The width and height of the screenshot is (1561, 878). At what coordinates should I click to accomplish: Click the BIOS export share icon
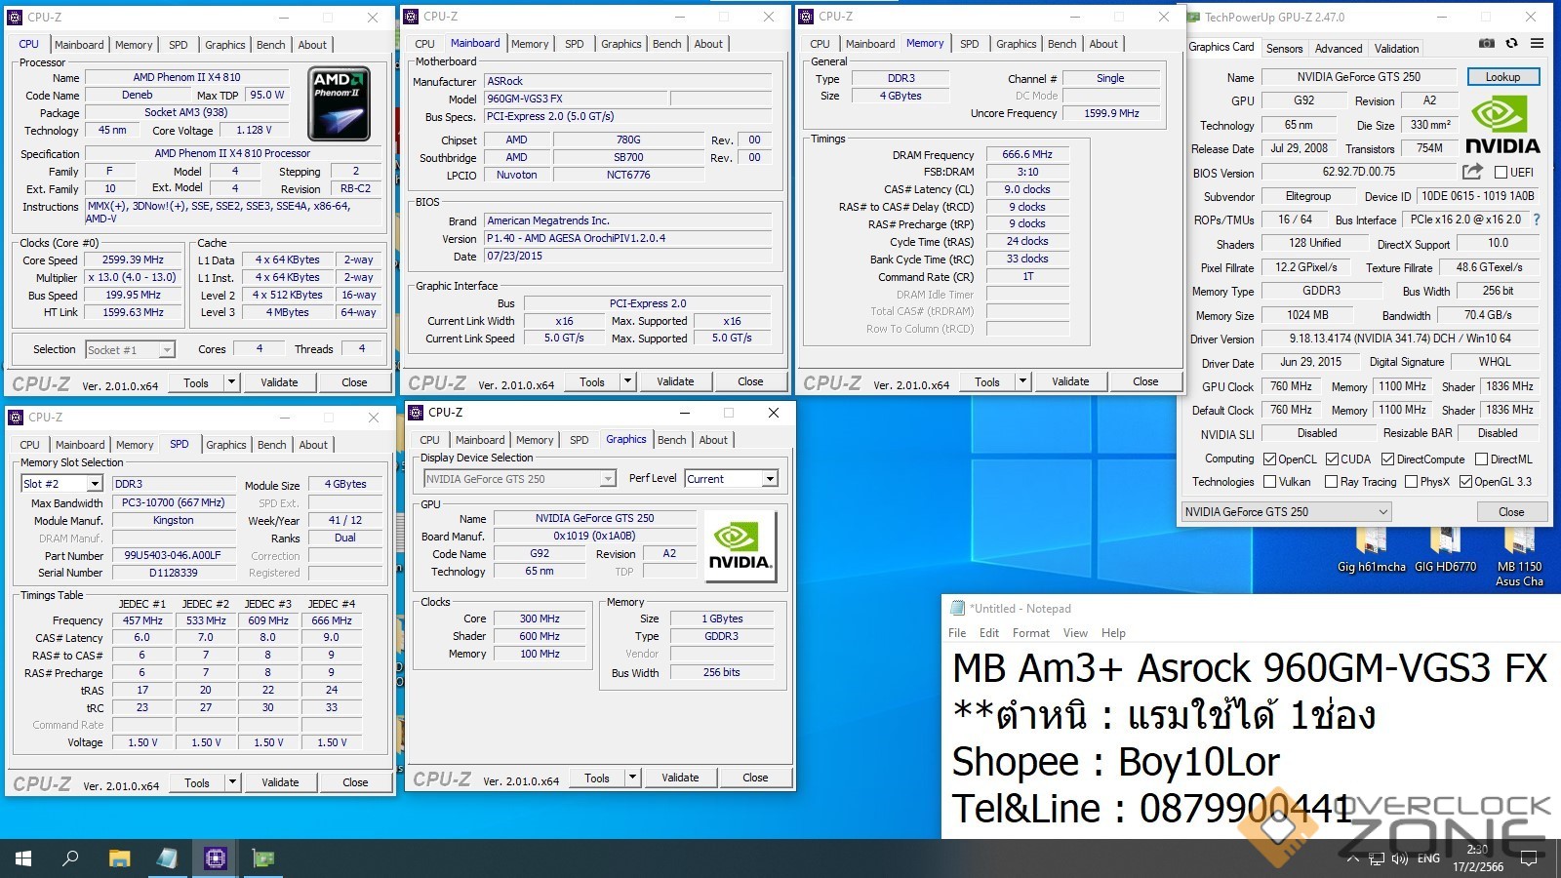[x=1472, y=172]
